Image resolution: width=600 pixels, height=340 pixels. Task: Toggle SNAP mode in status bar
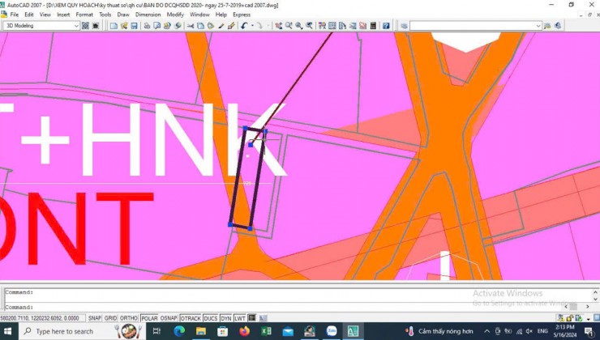pos(95,318)
